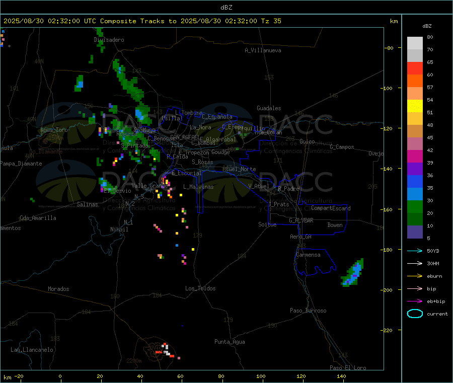Click the blue-green storm cell east of Carmensa

tap(352, 273)
